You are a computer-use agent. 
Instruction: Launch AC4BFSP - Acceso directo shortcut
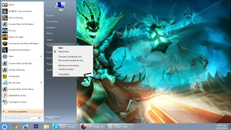point(23,11)
